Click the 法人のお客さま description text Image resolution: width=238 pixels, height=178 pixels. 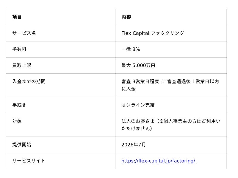click(x=138, y=121)
